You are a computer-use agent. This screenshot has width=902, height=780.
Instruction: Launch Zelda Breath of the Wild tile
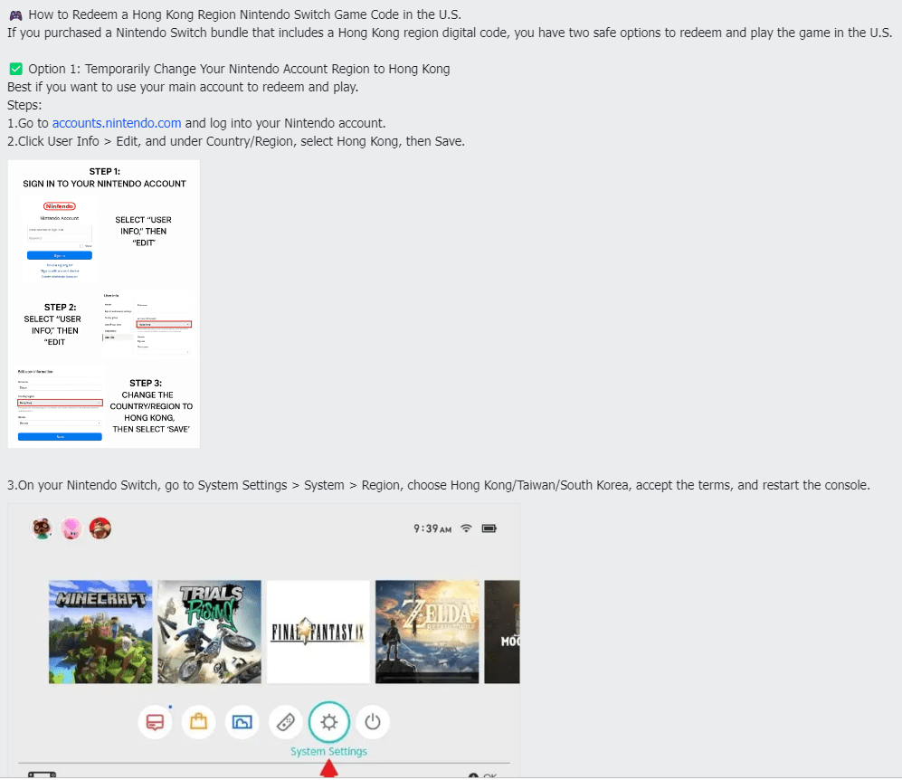pos(427,632)
